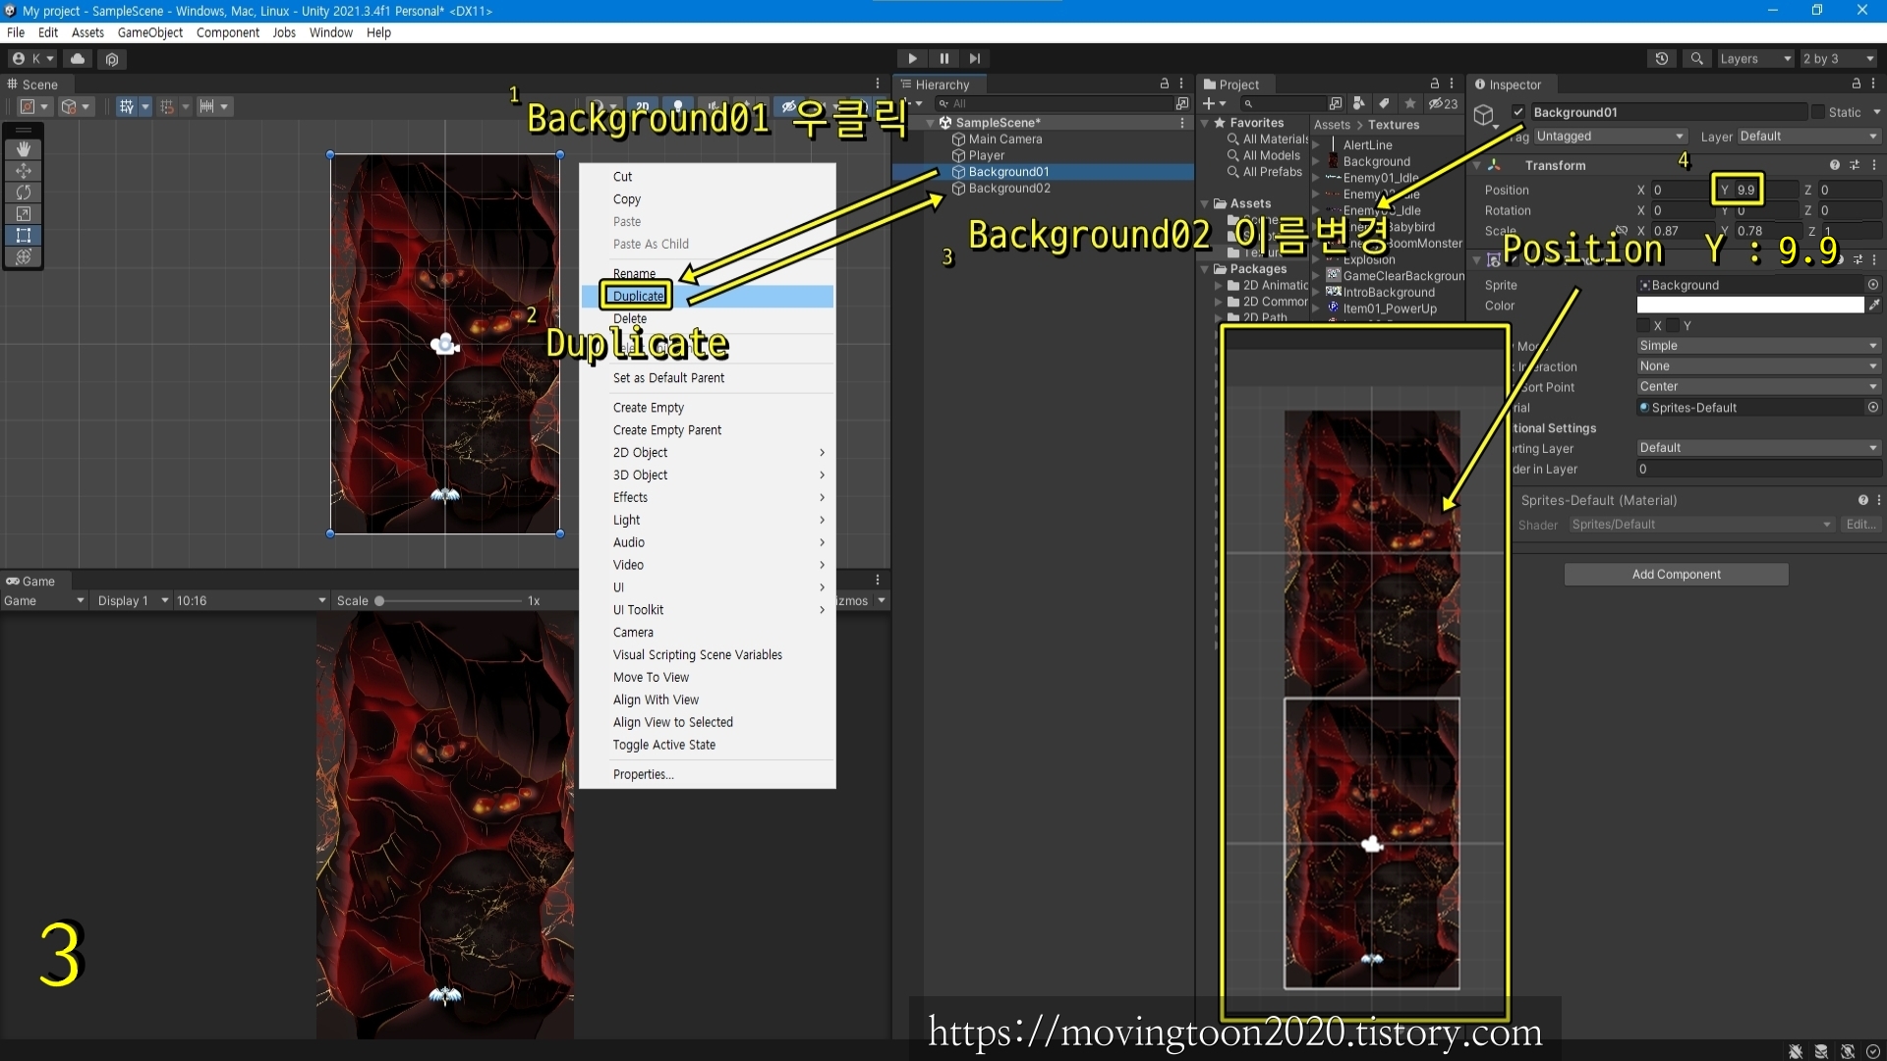The image size is (1887, 1061).
Task: Lock the Inspector panel
Action: 1857,84
